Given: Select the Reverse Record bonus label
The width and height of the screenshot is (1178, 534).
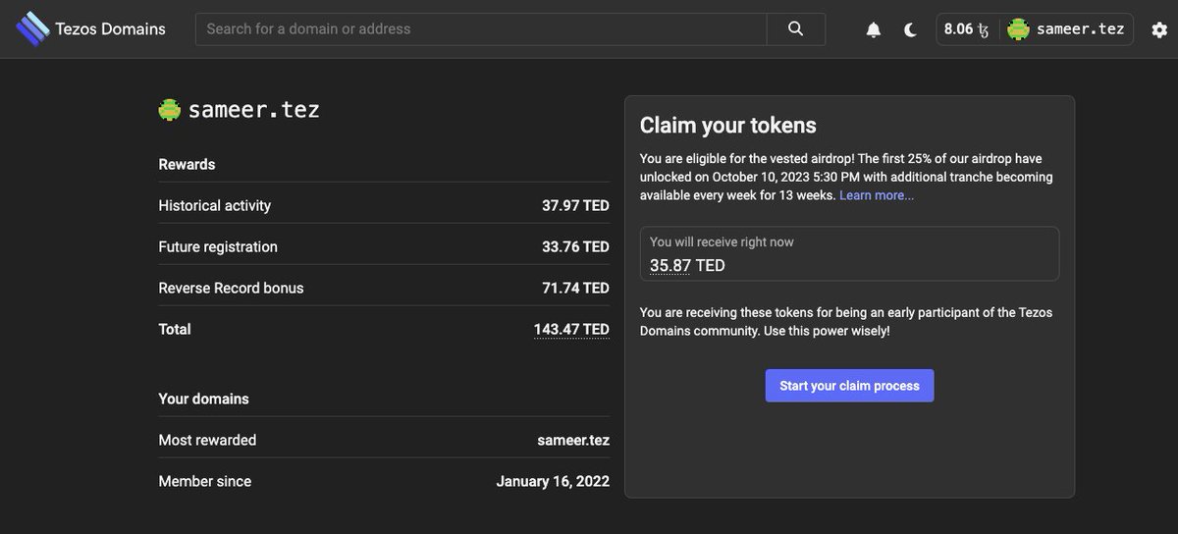Looking at the screenshot, I should (x=231, y=288).
